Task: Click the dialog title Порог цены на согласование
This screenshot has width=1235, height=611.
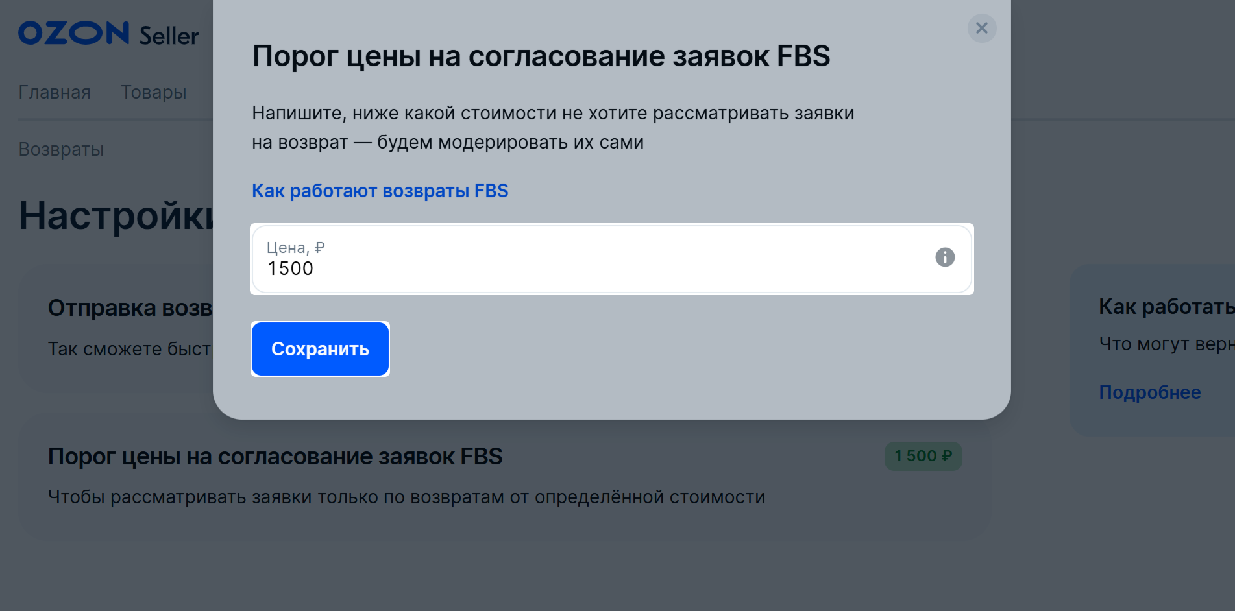Action: [x=541, y=56]
